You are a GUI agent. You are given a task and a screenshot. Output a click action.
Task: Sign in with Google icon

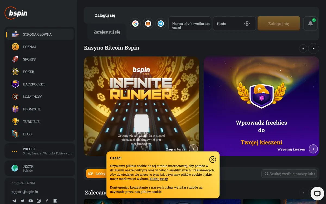coord(135,24)
